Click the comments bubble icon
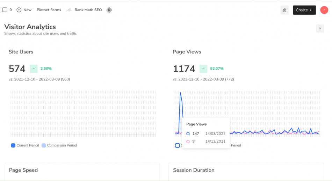 5,10
